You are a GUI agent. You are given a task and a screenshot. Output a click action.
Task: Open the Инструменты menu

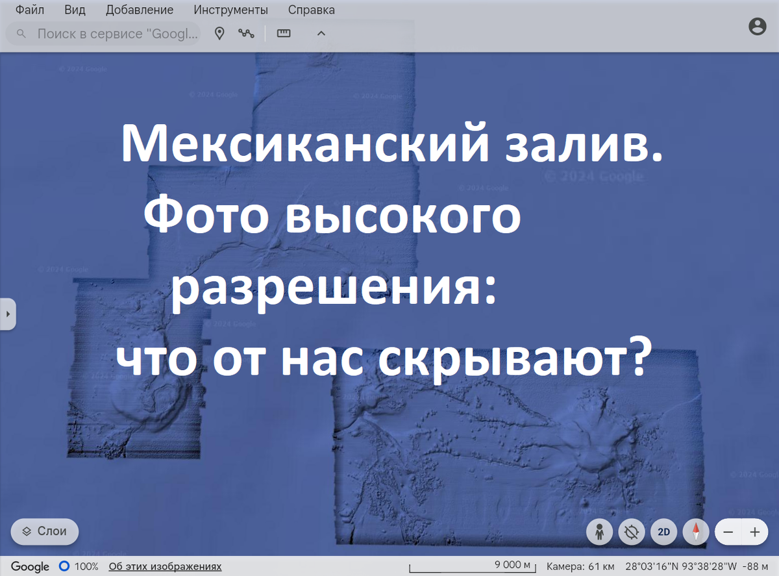coord(231,10)
